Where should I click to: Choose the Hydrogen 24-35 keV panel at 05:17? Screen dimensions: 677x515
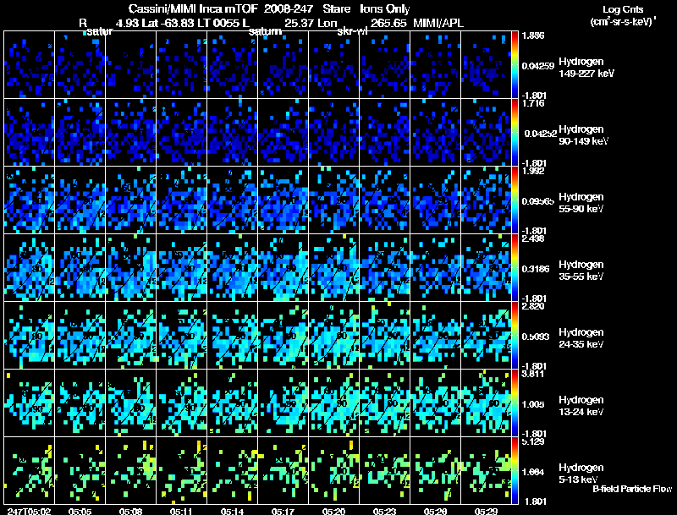click(283, 335)
